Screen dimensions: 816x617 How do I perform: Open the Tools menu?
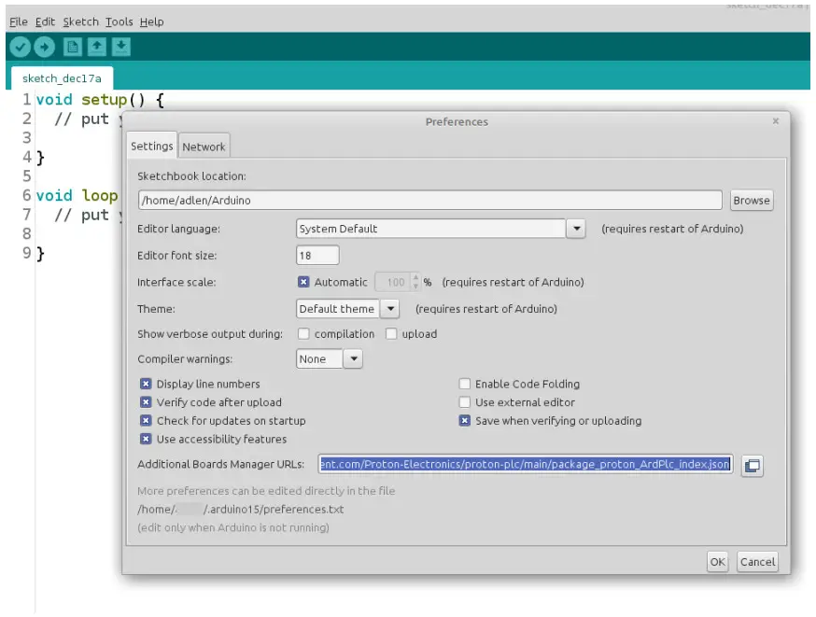point(119,21)
